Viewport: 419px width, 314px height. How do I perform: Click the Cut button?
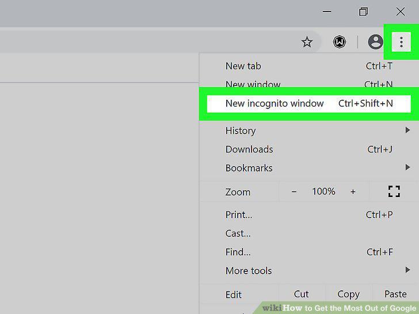click(301, 294)
